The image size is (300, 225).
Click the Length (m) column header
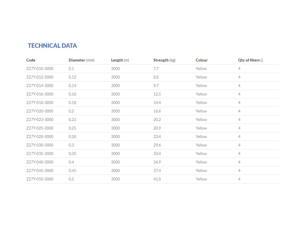[x=120, y=60]
